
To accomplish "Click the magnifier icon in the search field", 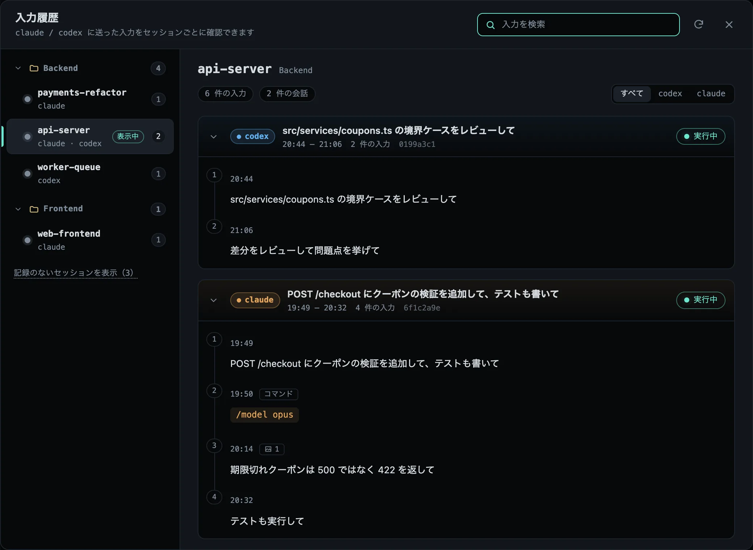I will (490, 25).
